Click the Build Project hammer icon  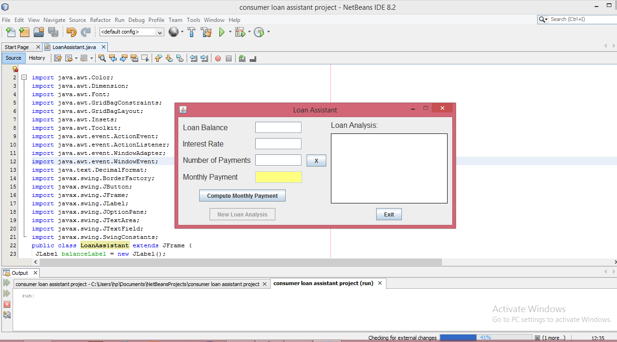[x=191, y=32]
